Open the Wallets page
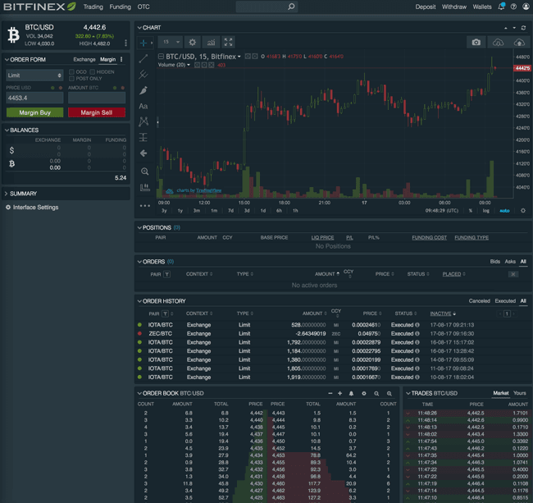Image resolution: width=533 pixels, height=503 pixels. point(482,7)
